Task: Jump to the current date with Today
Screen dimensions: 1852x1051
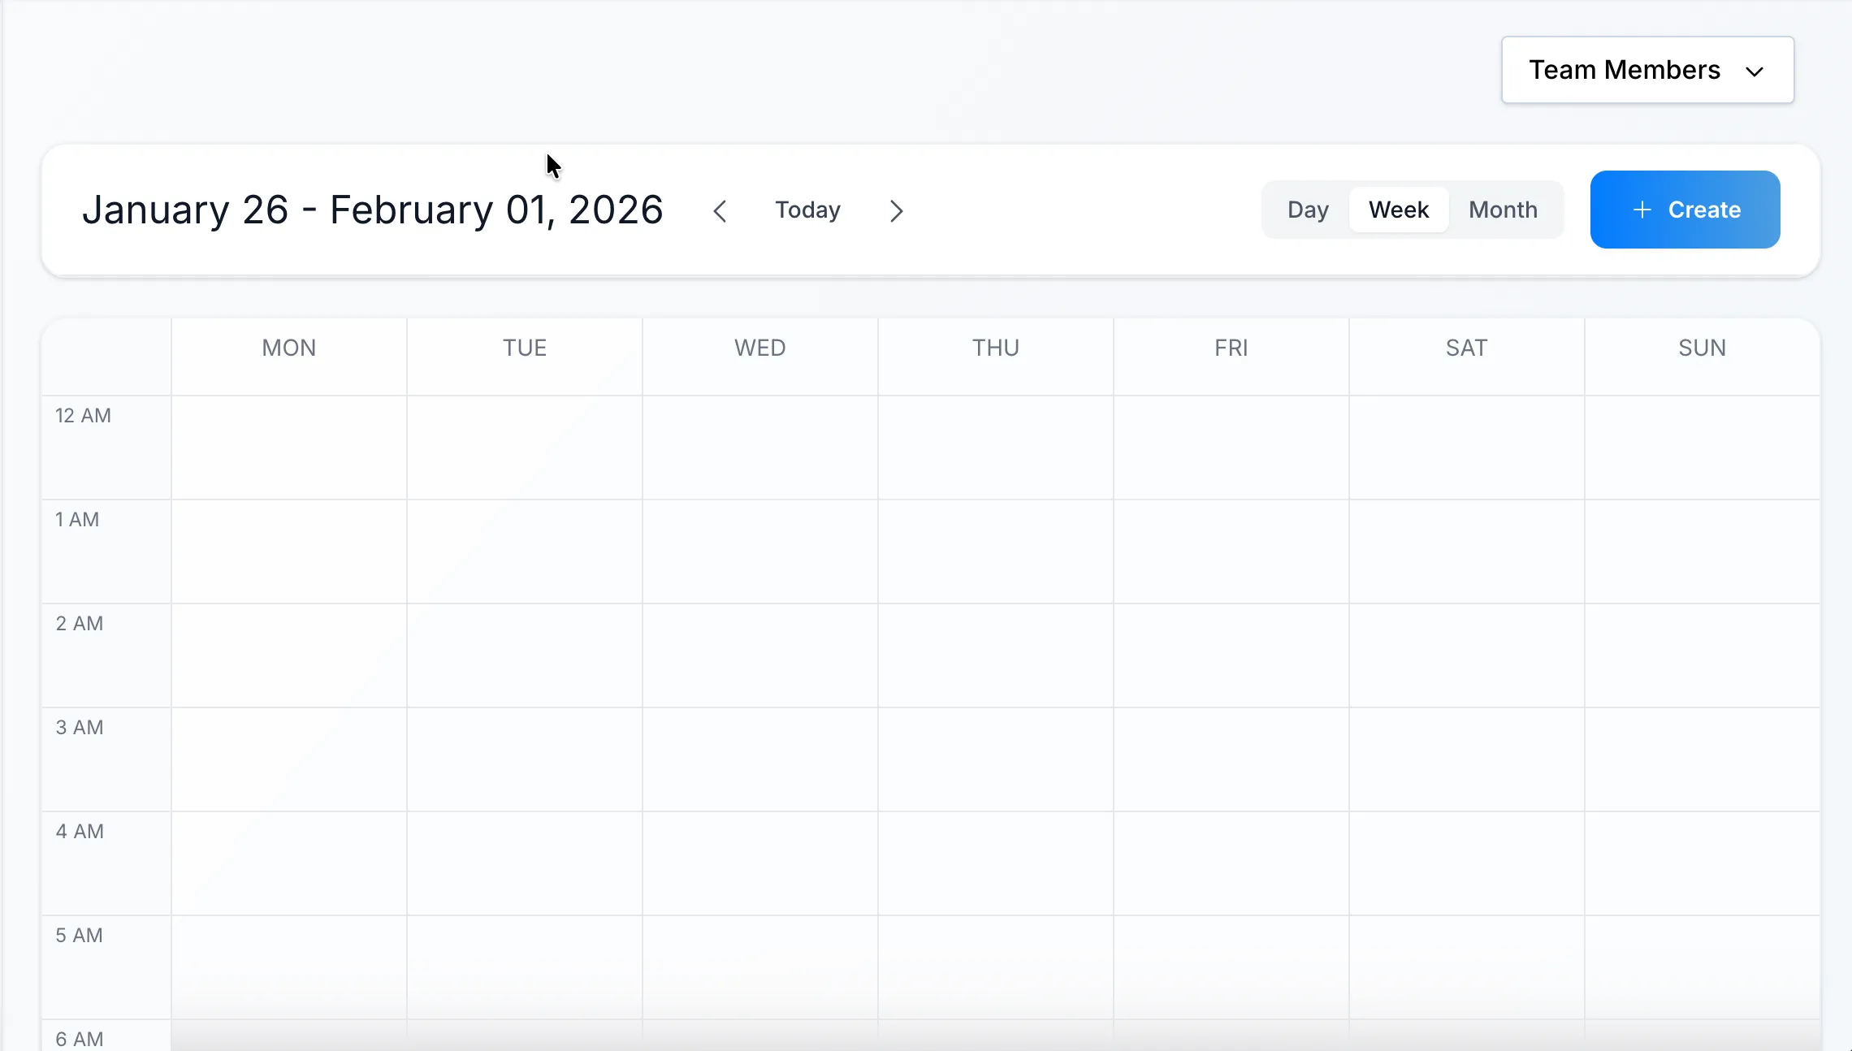Action: tap(807, 210)
